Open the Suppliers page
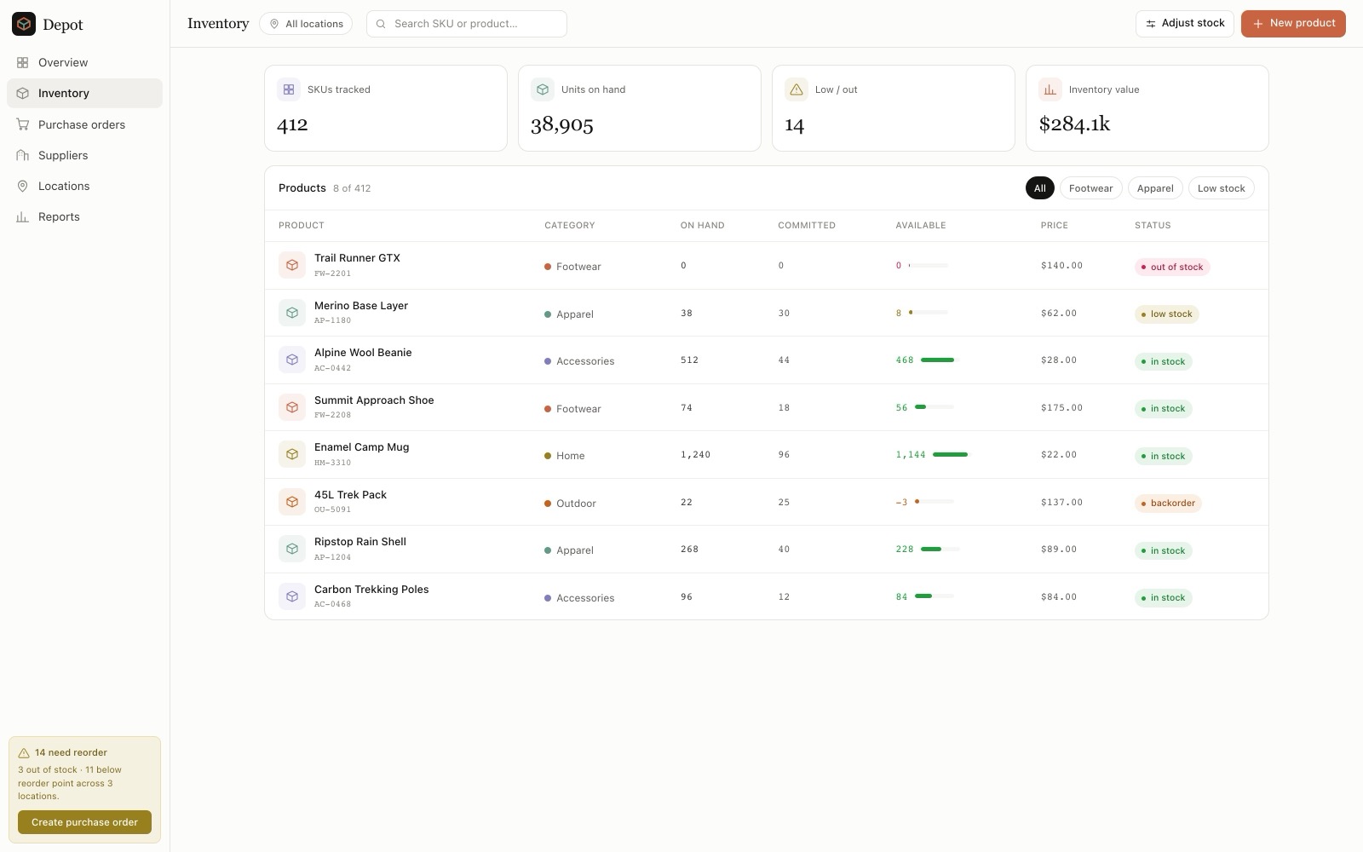 click(x=84, y=155)
